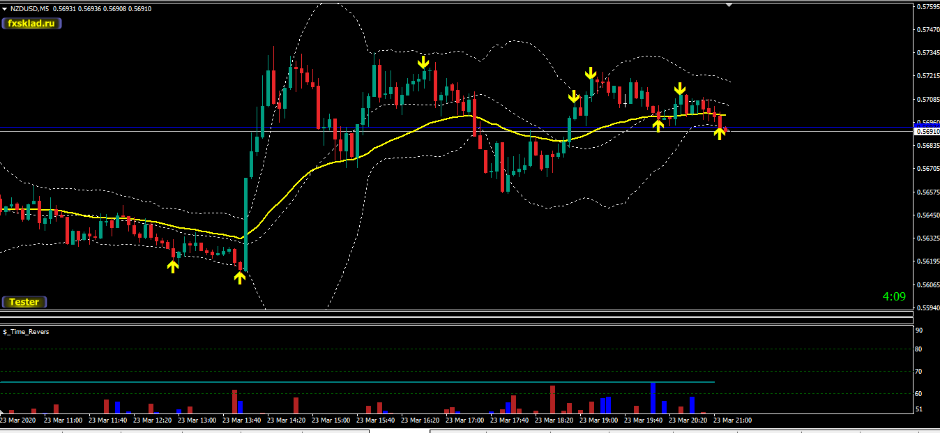Click the 23 Mar 2020 date label

pos(18,420)
